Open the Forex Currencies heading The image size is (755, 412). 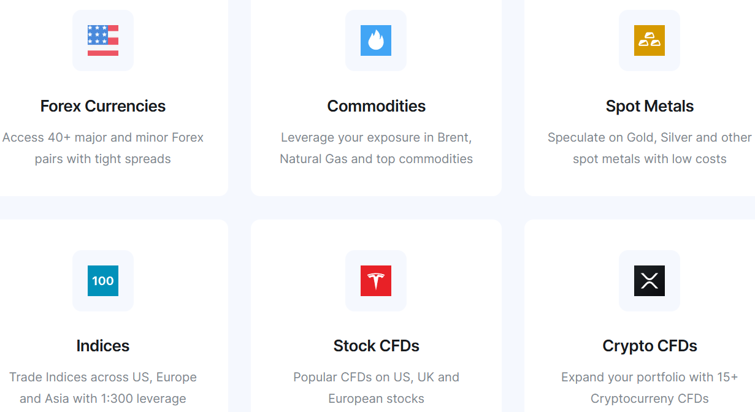(103, 106)
